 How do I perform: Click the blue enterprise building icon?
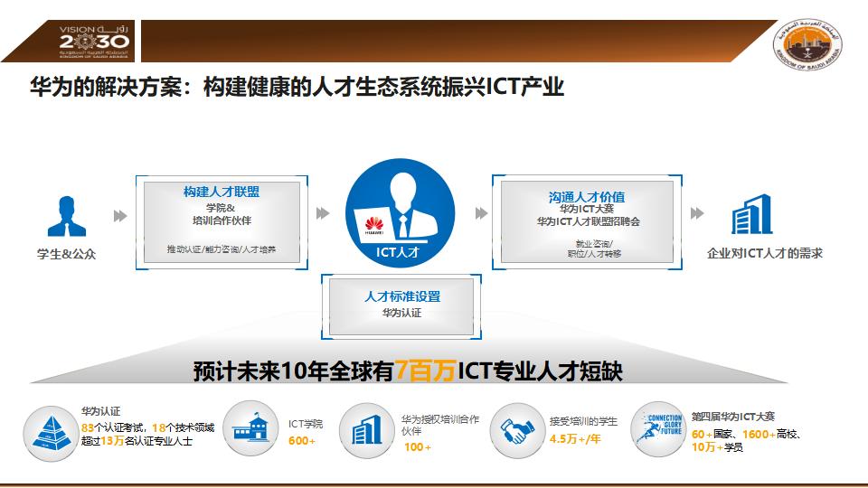[751, 214]
